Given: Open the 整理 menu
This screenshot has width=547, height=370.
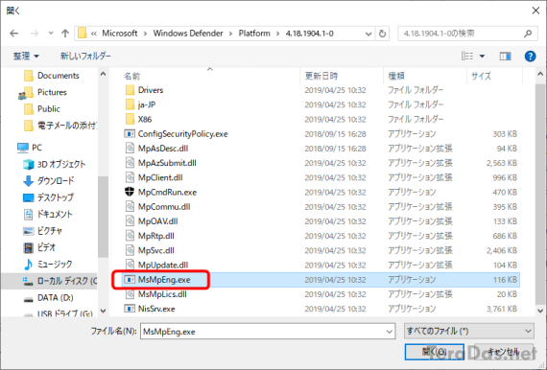Looking at the screenshot, I should 26,56.
